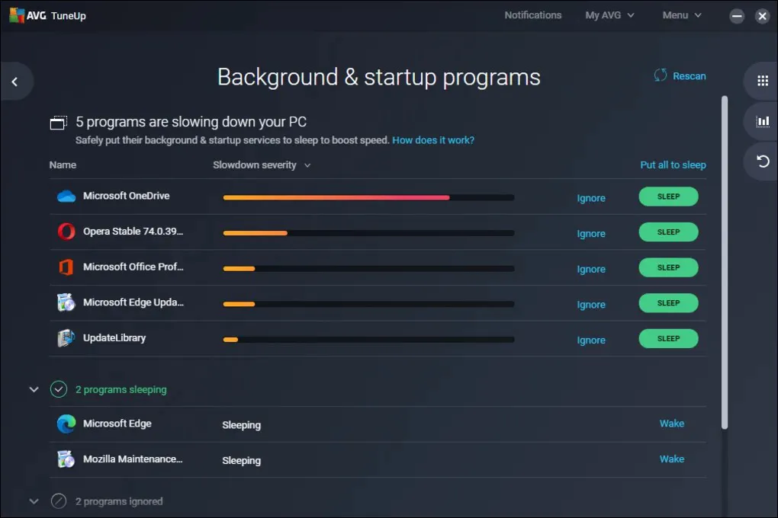Expand the 2 programs ignored section
The width and height of the screenshot is (778, 518).
tap(34, 501)
